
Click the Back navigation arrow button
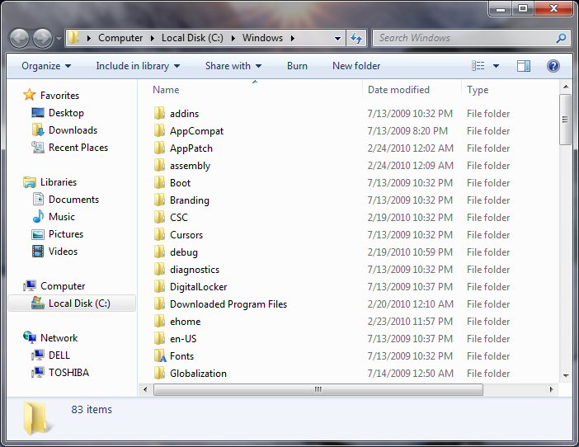tap(20, 38)
